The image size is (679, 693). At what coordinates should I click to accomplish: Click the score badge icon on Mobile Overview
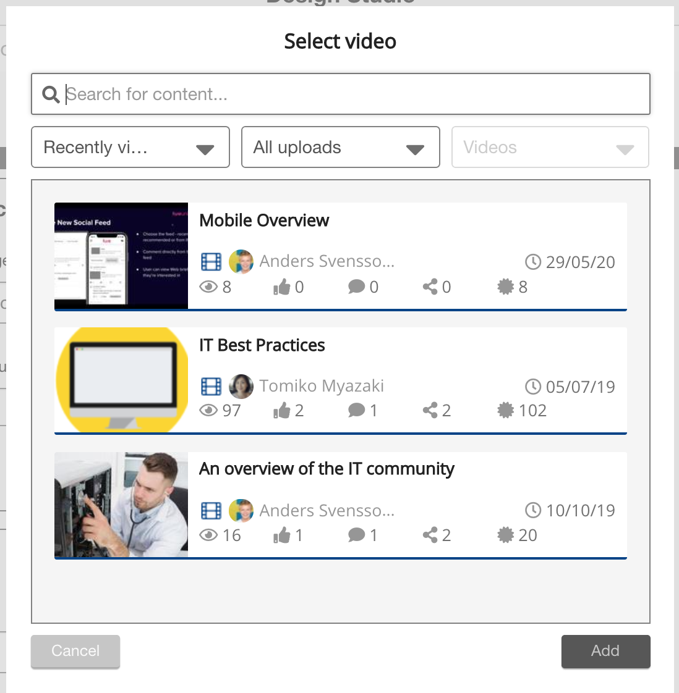(506, 287)
